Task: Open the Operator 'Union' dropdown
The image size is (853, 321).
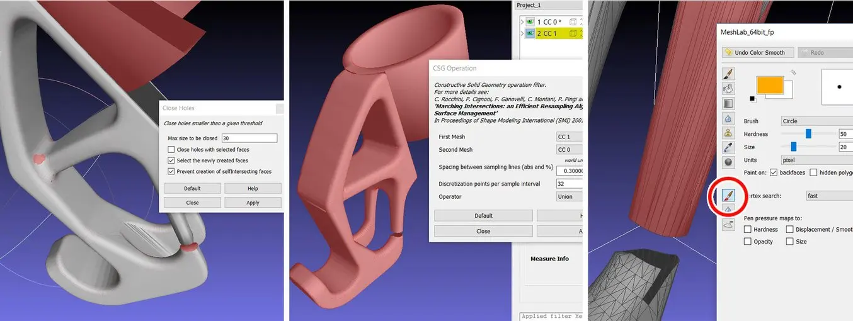Action: (568, 196)
